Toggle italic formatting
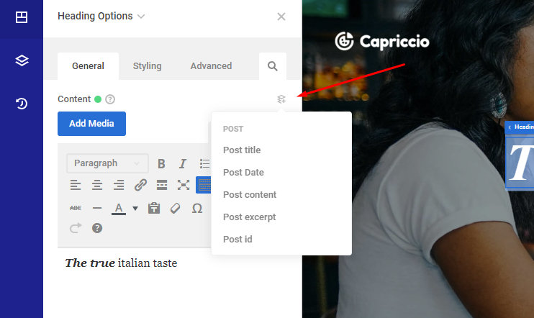Image resolution: width=534 pixels, height=318 pixels. pos(183,164)
